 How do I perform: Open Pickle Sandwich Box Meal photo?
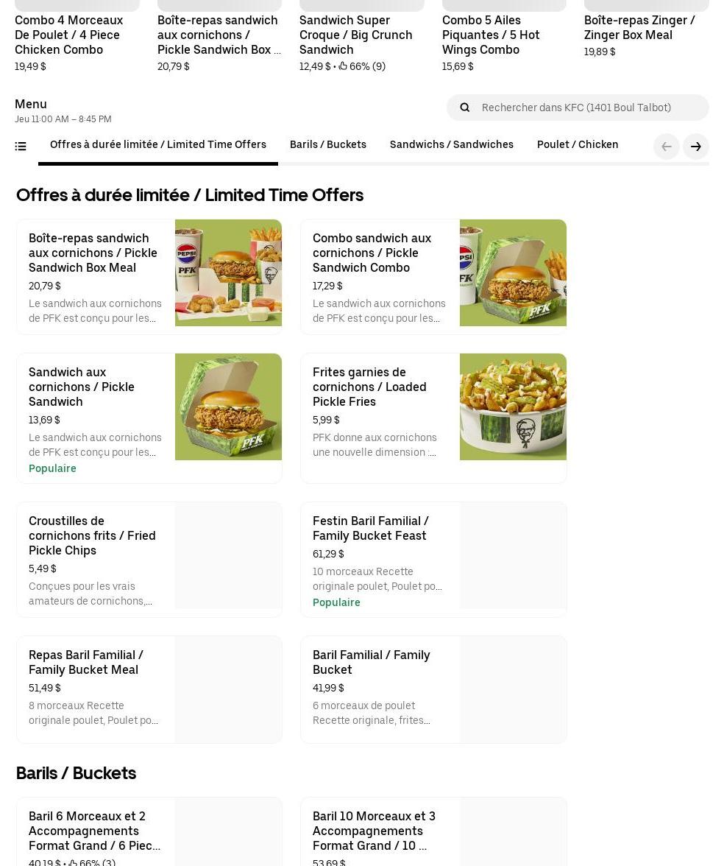[228, 272]
